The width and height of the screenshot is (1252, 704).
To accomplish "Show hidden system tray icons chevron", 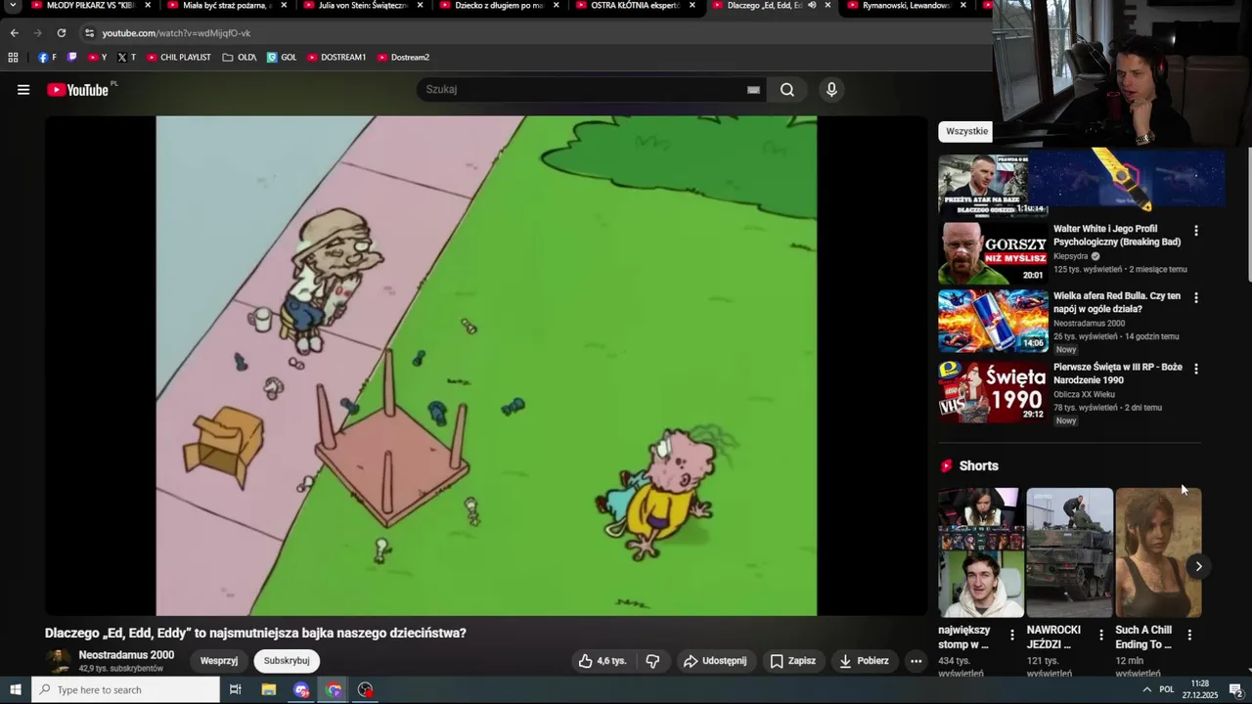I will pyautogui.click(x=1146, y=690).
